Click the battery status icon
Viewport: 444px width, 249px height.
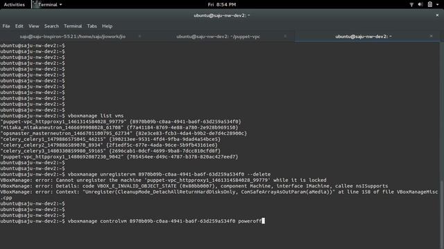coord(430,4)
